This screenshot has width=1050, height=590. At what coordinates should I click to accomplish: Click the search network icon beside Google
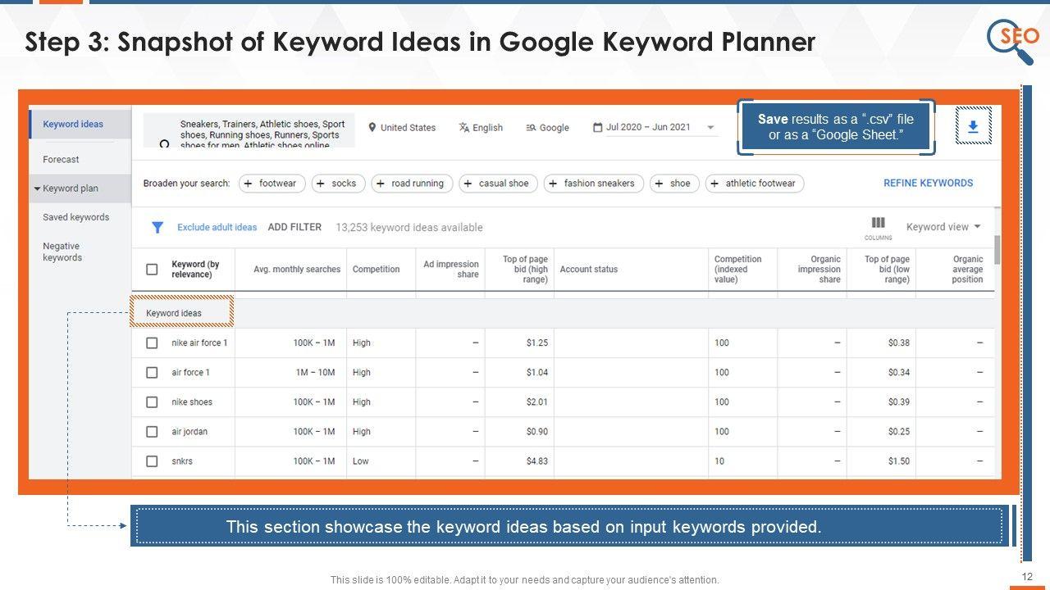(x=531, y=128)
